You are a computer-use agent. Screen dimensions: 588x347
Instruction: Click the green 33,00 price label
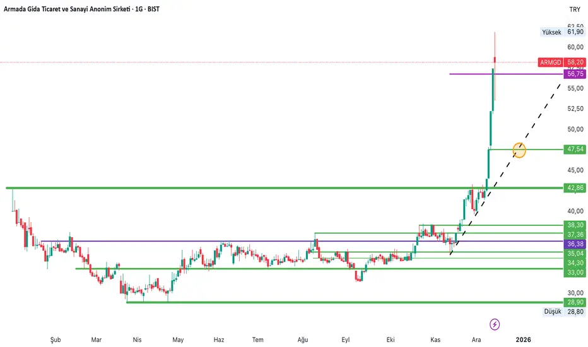coord(575,273)
